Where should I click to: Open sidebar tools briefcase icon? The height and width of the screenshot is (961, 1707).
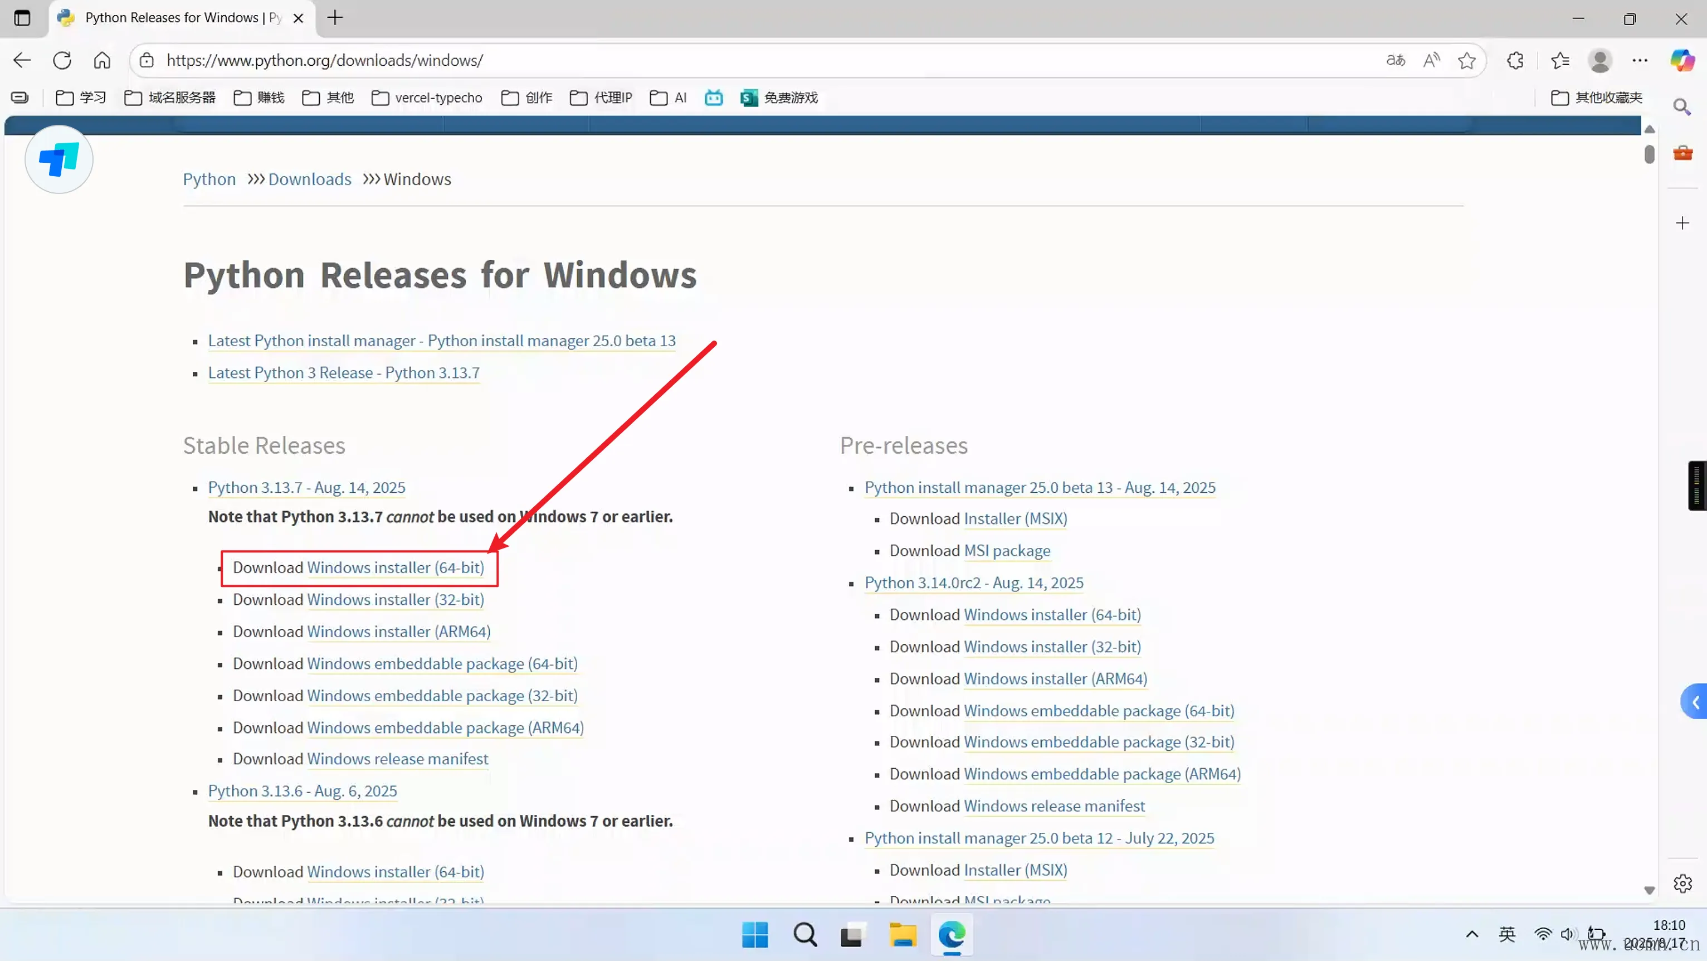click(x=1682, y=153)
